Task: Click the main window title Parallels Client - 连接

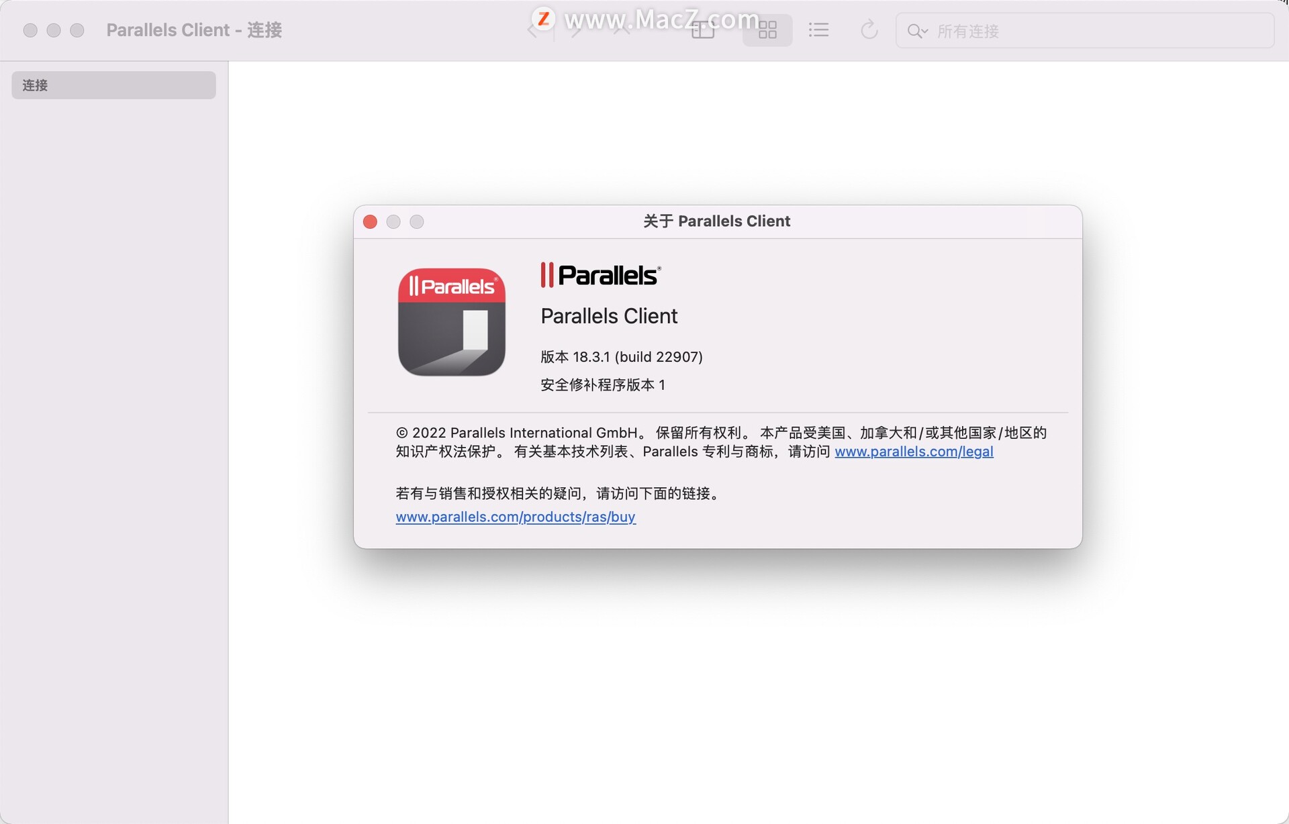Action: pos(194,30)
